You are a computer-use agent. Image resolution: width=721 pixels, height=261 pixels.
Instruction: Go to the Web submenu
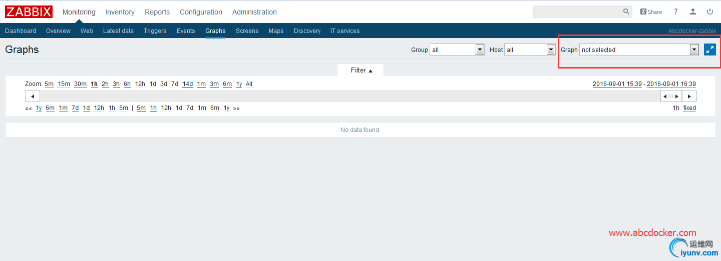[87, 31]
